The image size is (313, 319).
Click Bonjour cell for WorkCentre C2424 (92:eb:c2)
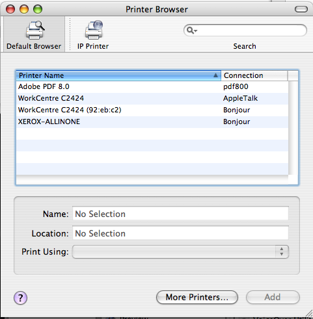tap(237, 110)
